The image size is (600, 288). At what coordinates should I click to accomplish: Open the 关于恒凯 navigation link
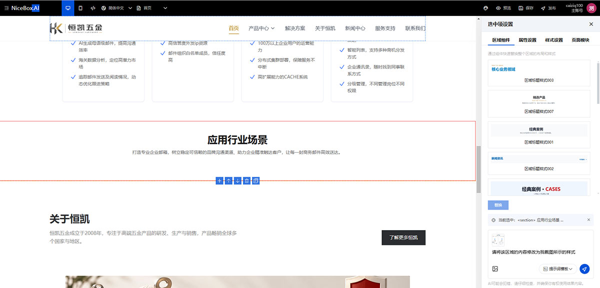pyautogui.click(x=325, y=28)
